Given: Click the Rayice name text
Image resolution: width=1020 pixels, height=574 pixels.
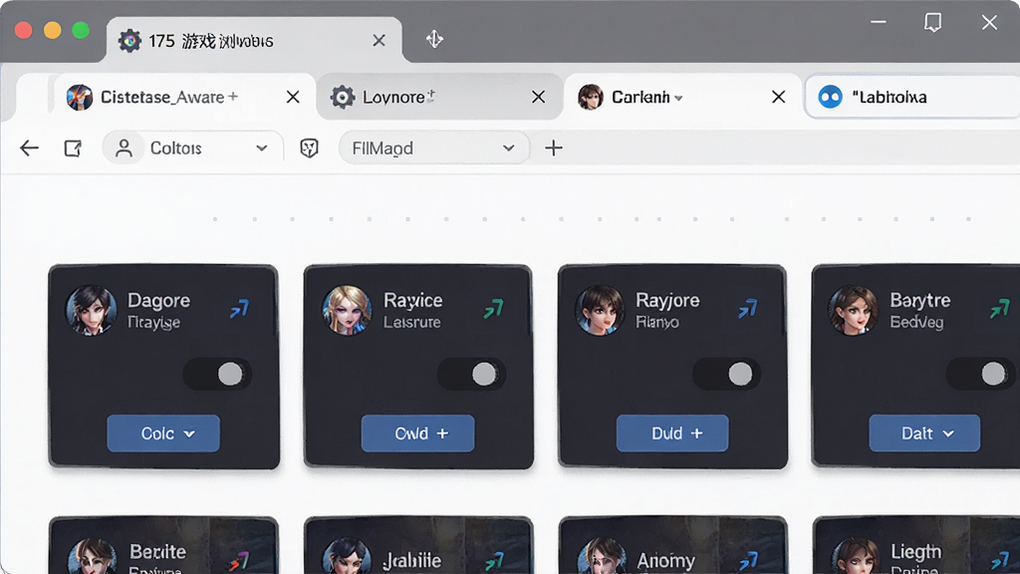Looking at the screenshot, I should 413,300.
